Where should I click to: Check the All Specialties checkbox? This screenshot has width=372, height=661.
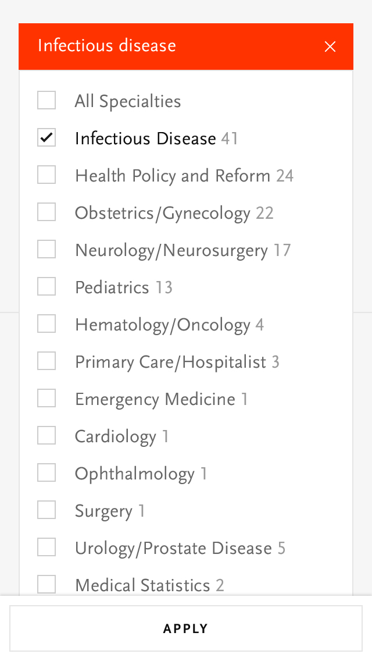click(46, 101)
